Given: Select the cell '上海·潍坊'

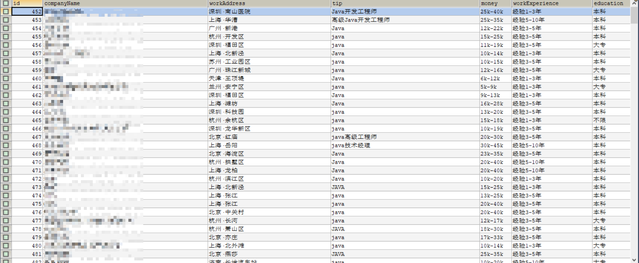Looking at the screenshot, I should [269, 103].
